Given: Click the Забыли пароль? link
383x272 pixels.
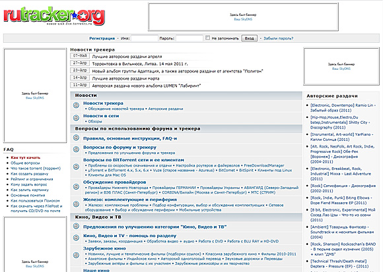Looking at the screenshot, I should (279, 38).
